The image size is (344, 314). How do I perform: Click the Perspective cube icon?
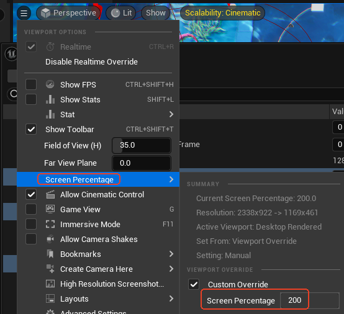(x=45, y=13)
